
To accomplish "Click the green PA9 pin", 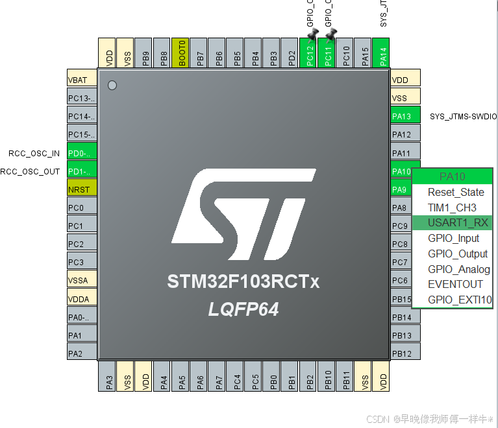I will [x=401, y=188].
